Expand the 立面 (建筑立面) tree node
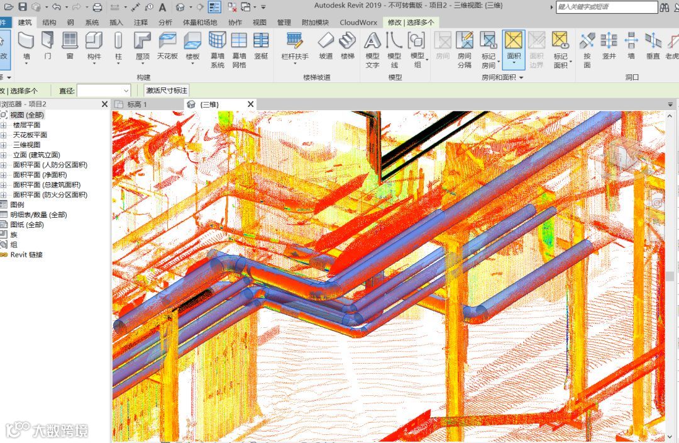 point(4,155)
